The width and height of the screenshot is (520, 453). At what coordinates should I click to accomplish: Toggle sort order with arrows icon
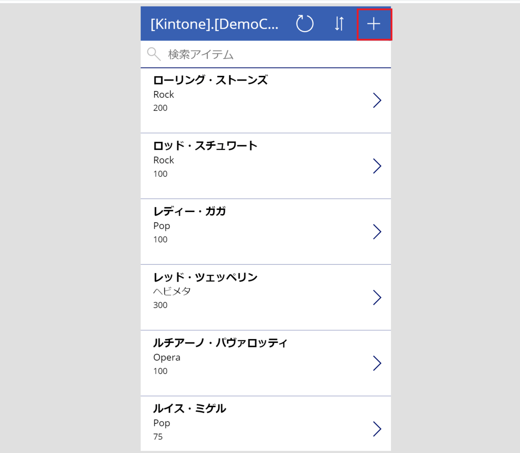[339, 23]
